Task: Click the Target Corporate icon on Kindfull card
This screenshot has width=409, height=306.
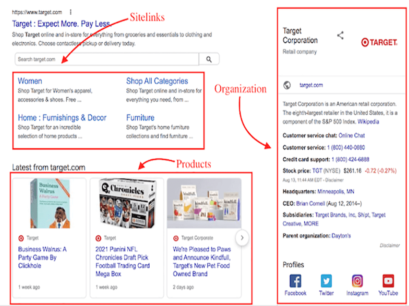Action: tap(177, 238)
